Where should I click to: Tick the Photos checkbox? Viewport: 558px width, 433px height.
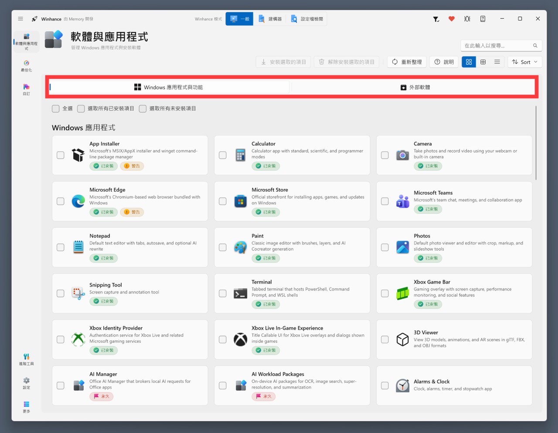click(x=385, y=247)
